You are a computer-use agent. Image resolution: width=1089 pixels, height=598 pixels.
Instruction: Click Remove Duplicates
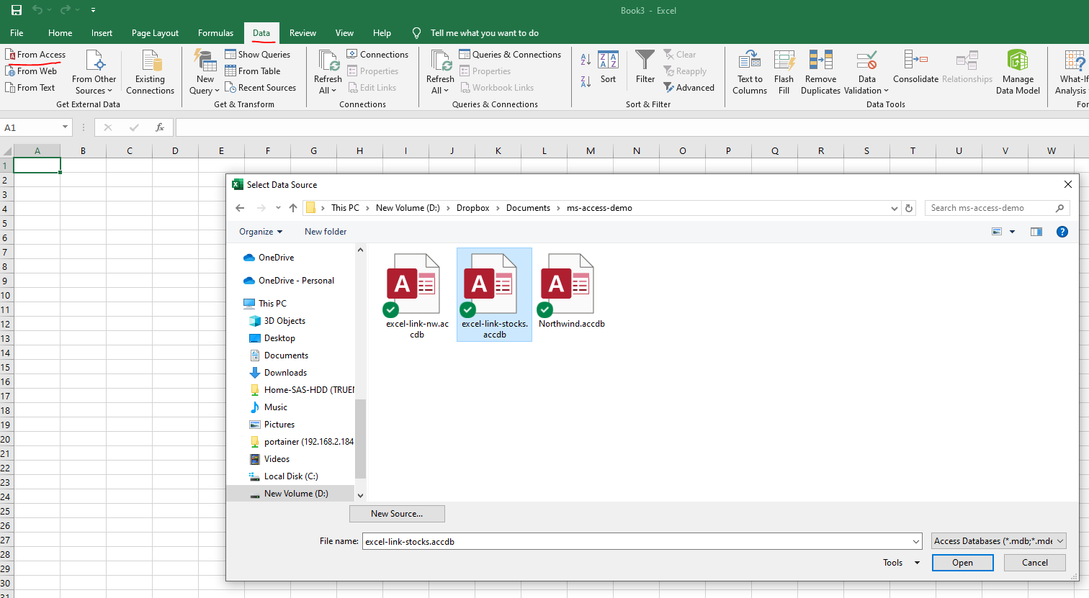tap(820, 72)
